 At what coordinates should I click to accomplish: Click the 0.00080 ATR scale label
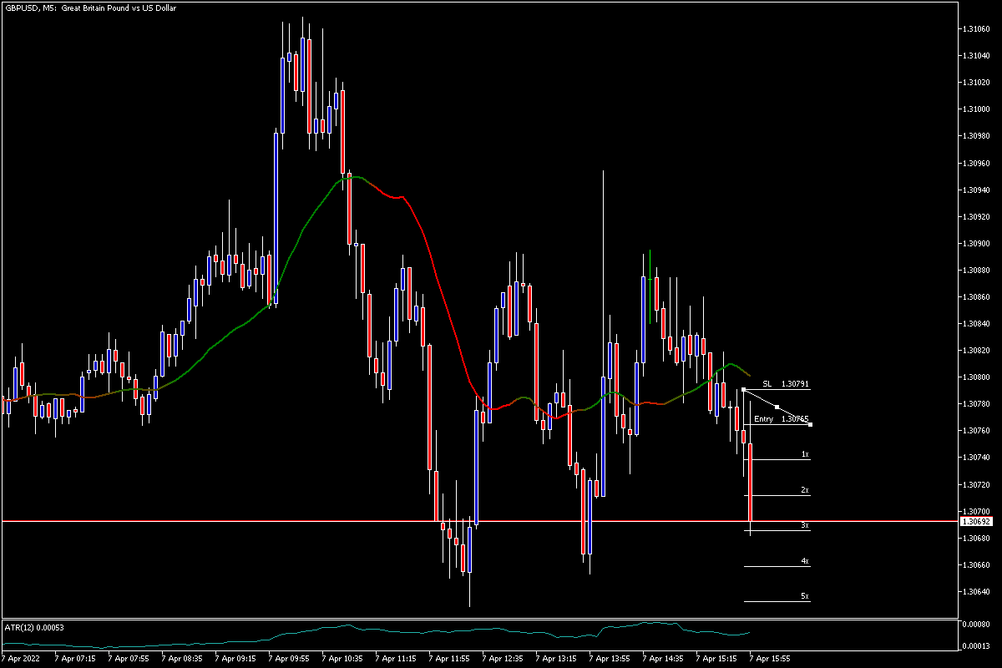(x=976, y=625)
